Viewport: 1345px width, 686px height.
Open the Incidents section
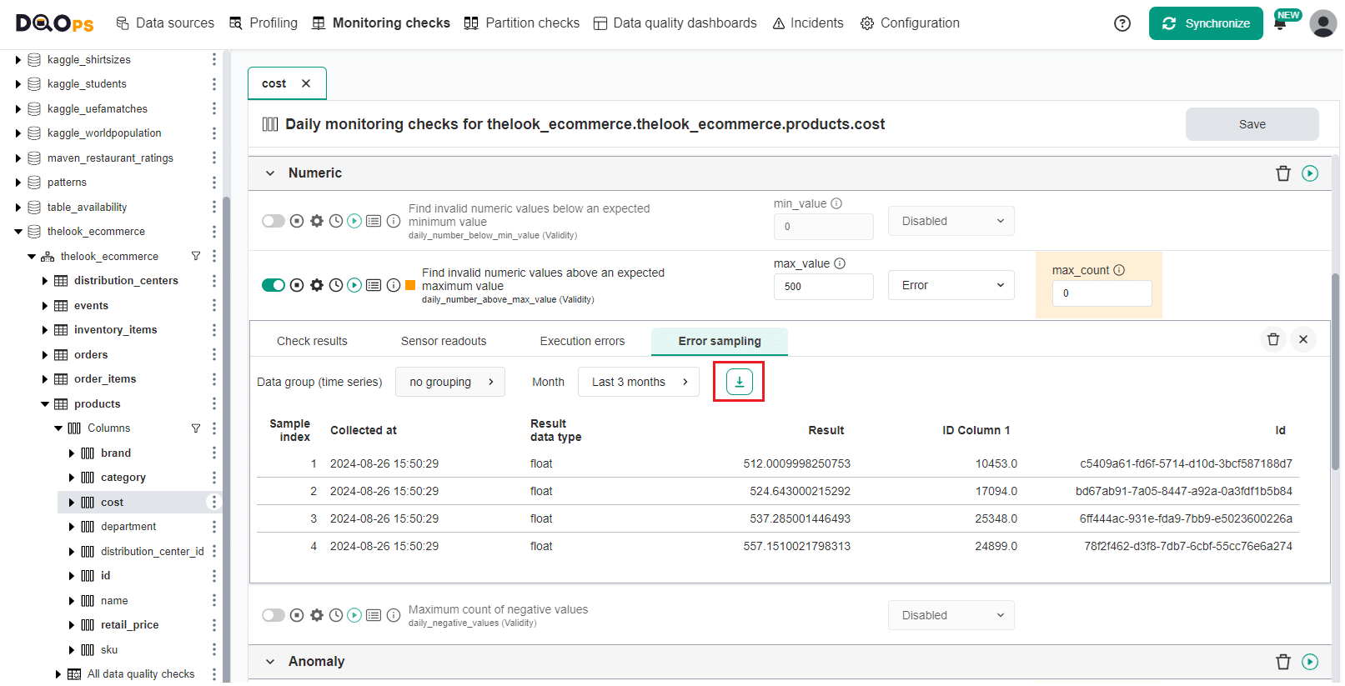point(808,23)
